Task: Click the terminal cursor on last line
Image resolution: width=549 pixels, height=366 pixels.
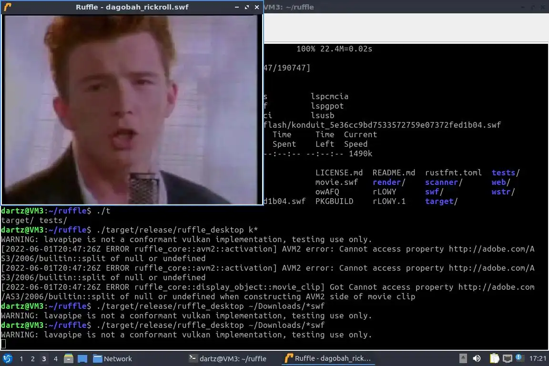Action: tap(3, 344)
